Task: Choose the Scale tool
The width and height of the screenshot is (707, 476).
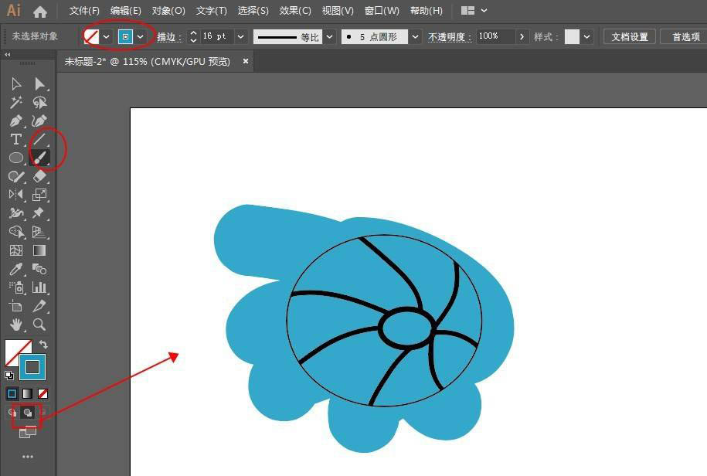Action: [39, 195]
